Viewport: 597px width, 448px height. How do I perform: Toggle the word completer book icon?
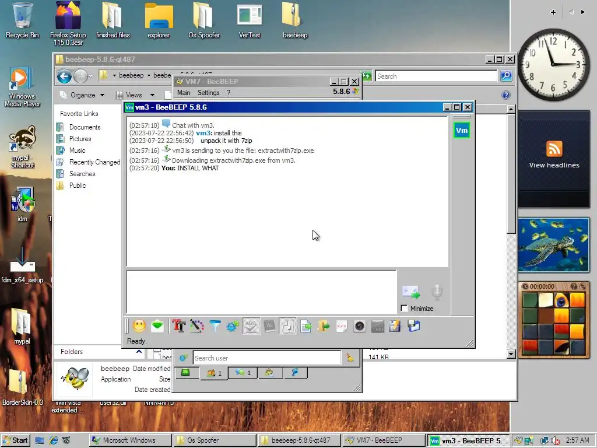pyautogui.click(x=269, y=326)
